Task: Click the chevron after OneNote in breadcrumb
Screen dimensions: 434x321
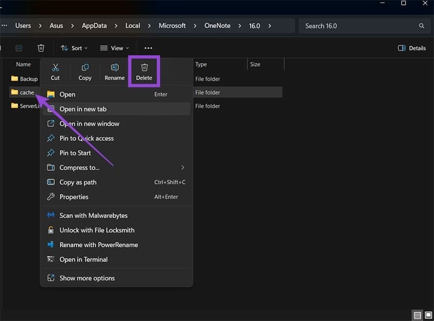Action: [x=239, y=25]
